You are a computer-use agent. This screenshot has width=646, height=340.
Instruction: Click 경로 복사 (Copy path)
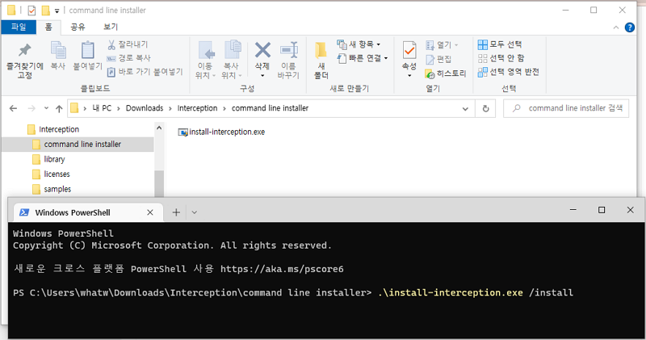click(x=128, y=58)
